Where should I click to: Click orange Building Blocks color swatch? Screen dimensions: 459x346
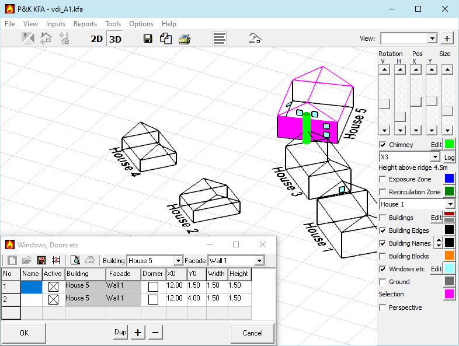tap(449, 256)
